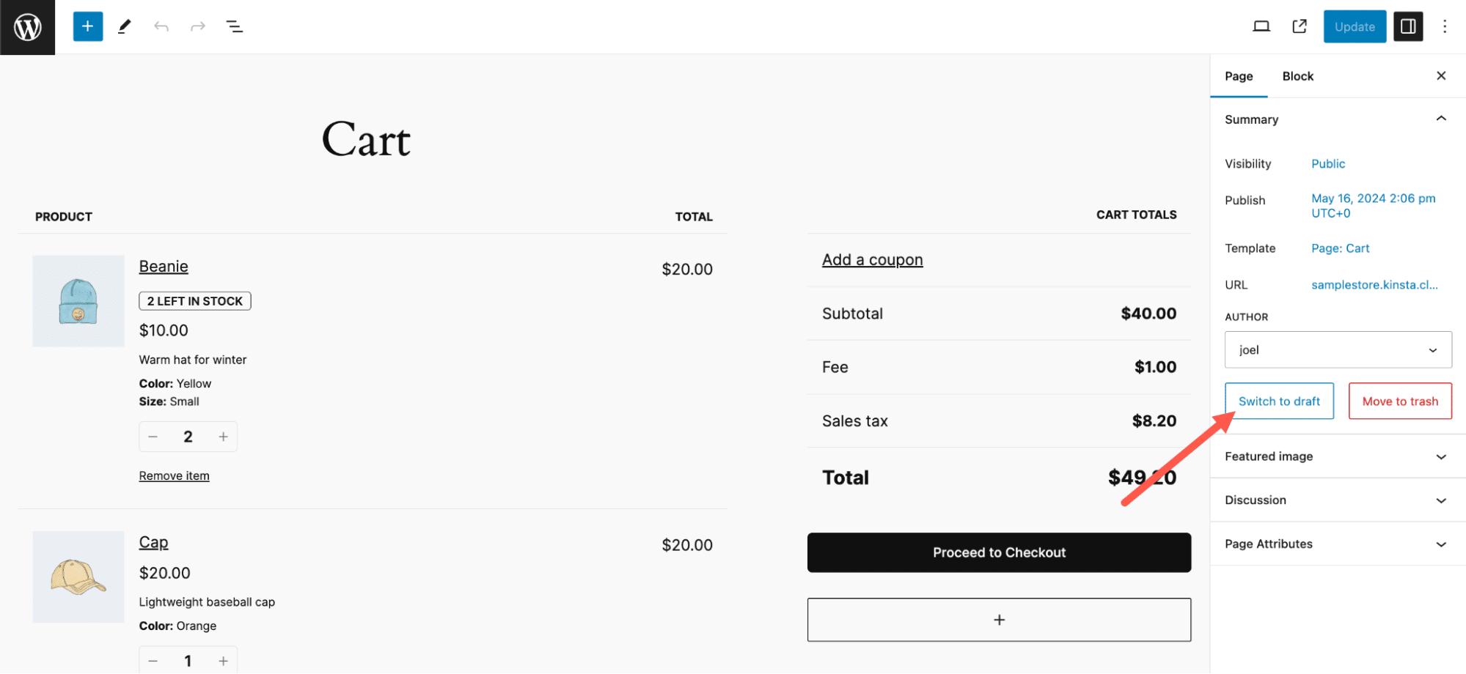Viewport: 1466px width, 674px height.
Task: Remove the Beanie item from cart
Action: tap(174, 475)
